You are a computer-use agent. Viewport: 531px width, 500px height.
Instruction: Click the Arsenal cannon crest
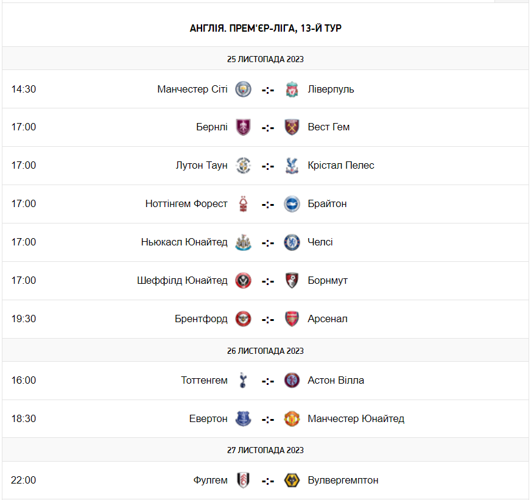pyautogui.click(x=292, y=319)
